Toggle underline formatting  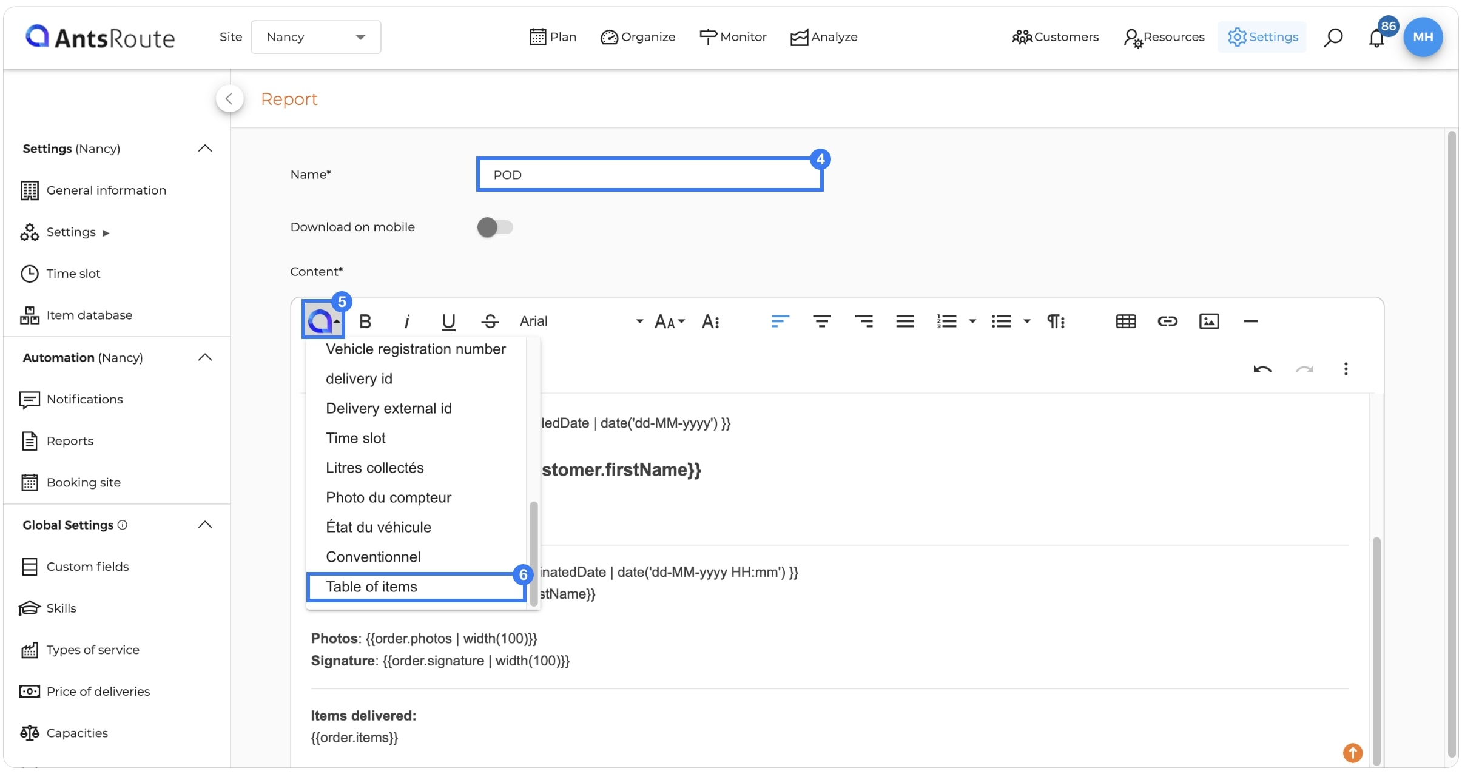pos(448,321)
